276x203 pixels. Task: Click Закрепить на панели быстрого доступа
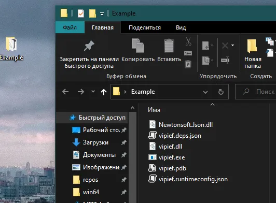89,54
